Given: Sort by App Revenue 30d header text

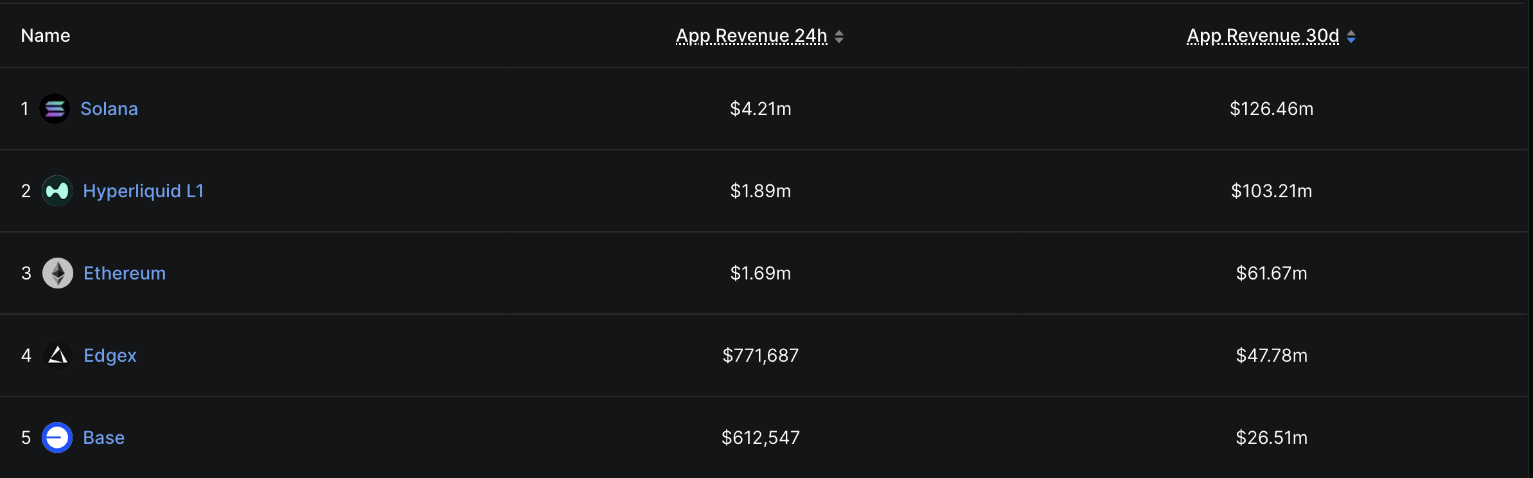Looking at the screenshot, I should point(1263,36).
